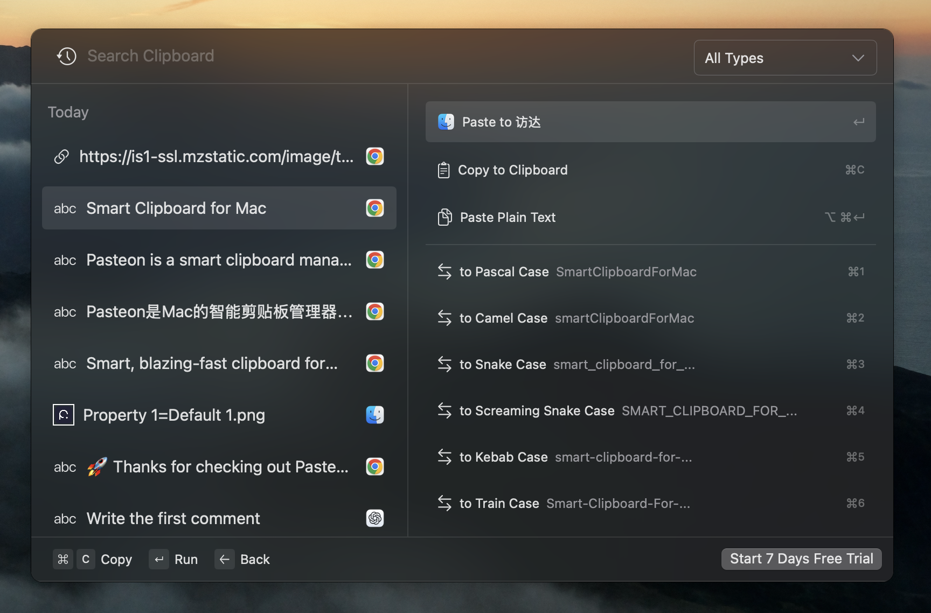Click Chrome icon on Pasteon is a smart clipboard row
The height and width of the screenshot is (613, 931).
(375, 260)
